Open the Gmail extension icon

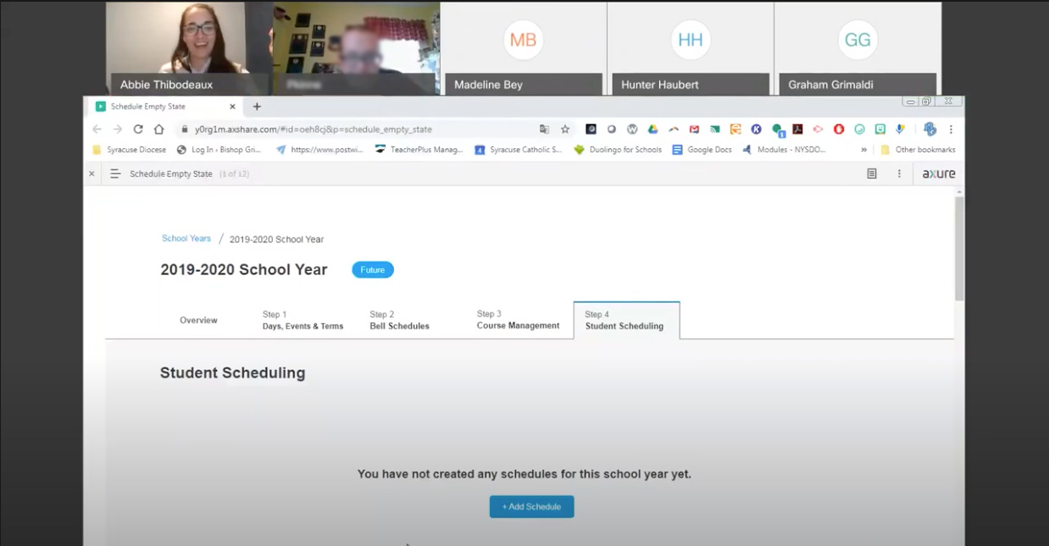[x=694, y=130]
